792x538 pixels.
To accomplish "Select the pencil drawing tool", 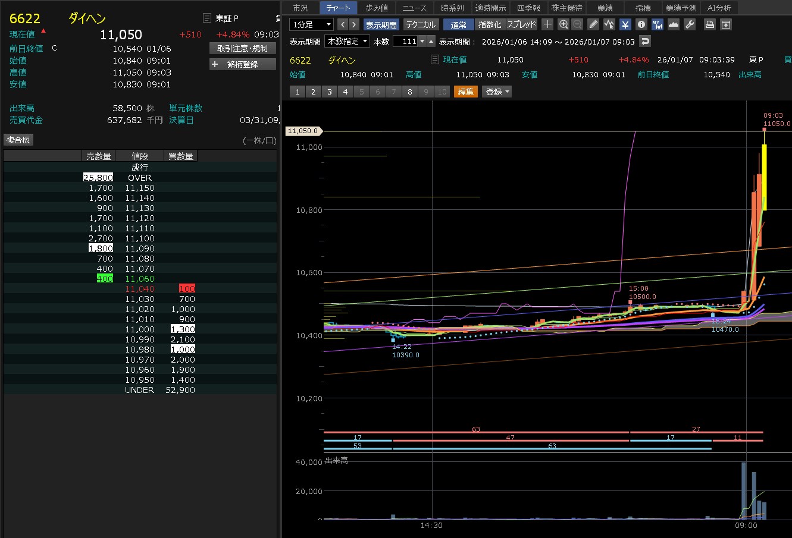I will (593, 24).
